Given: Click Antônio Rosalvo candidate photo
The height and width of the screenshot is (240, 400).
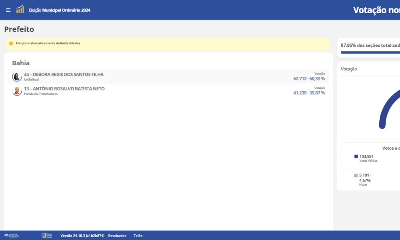Looking at the screenshot, I should (x=17, y=91).
